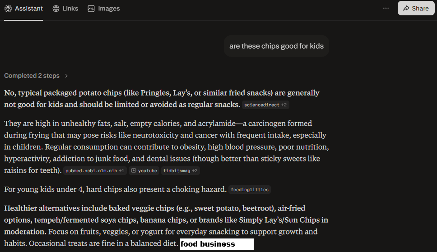The width and height of the screenshot is (437, 252).
Task: Open the tidbitsmag citation source
Action: click(x=177, y=171)
